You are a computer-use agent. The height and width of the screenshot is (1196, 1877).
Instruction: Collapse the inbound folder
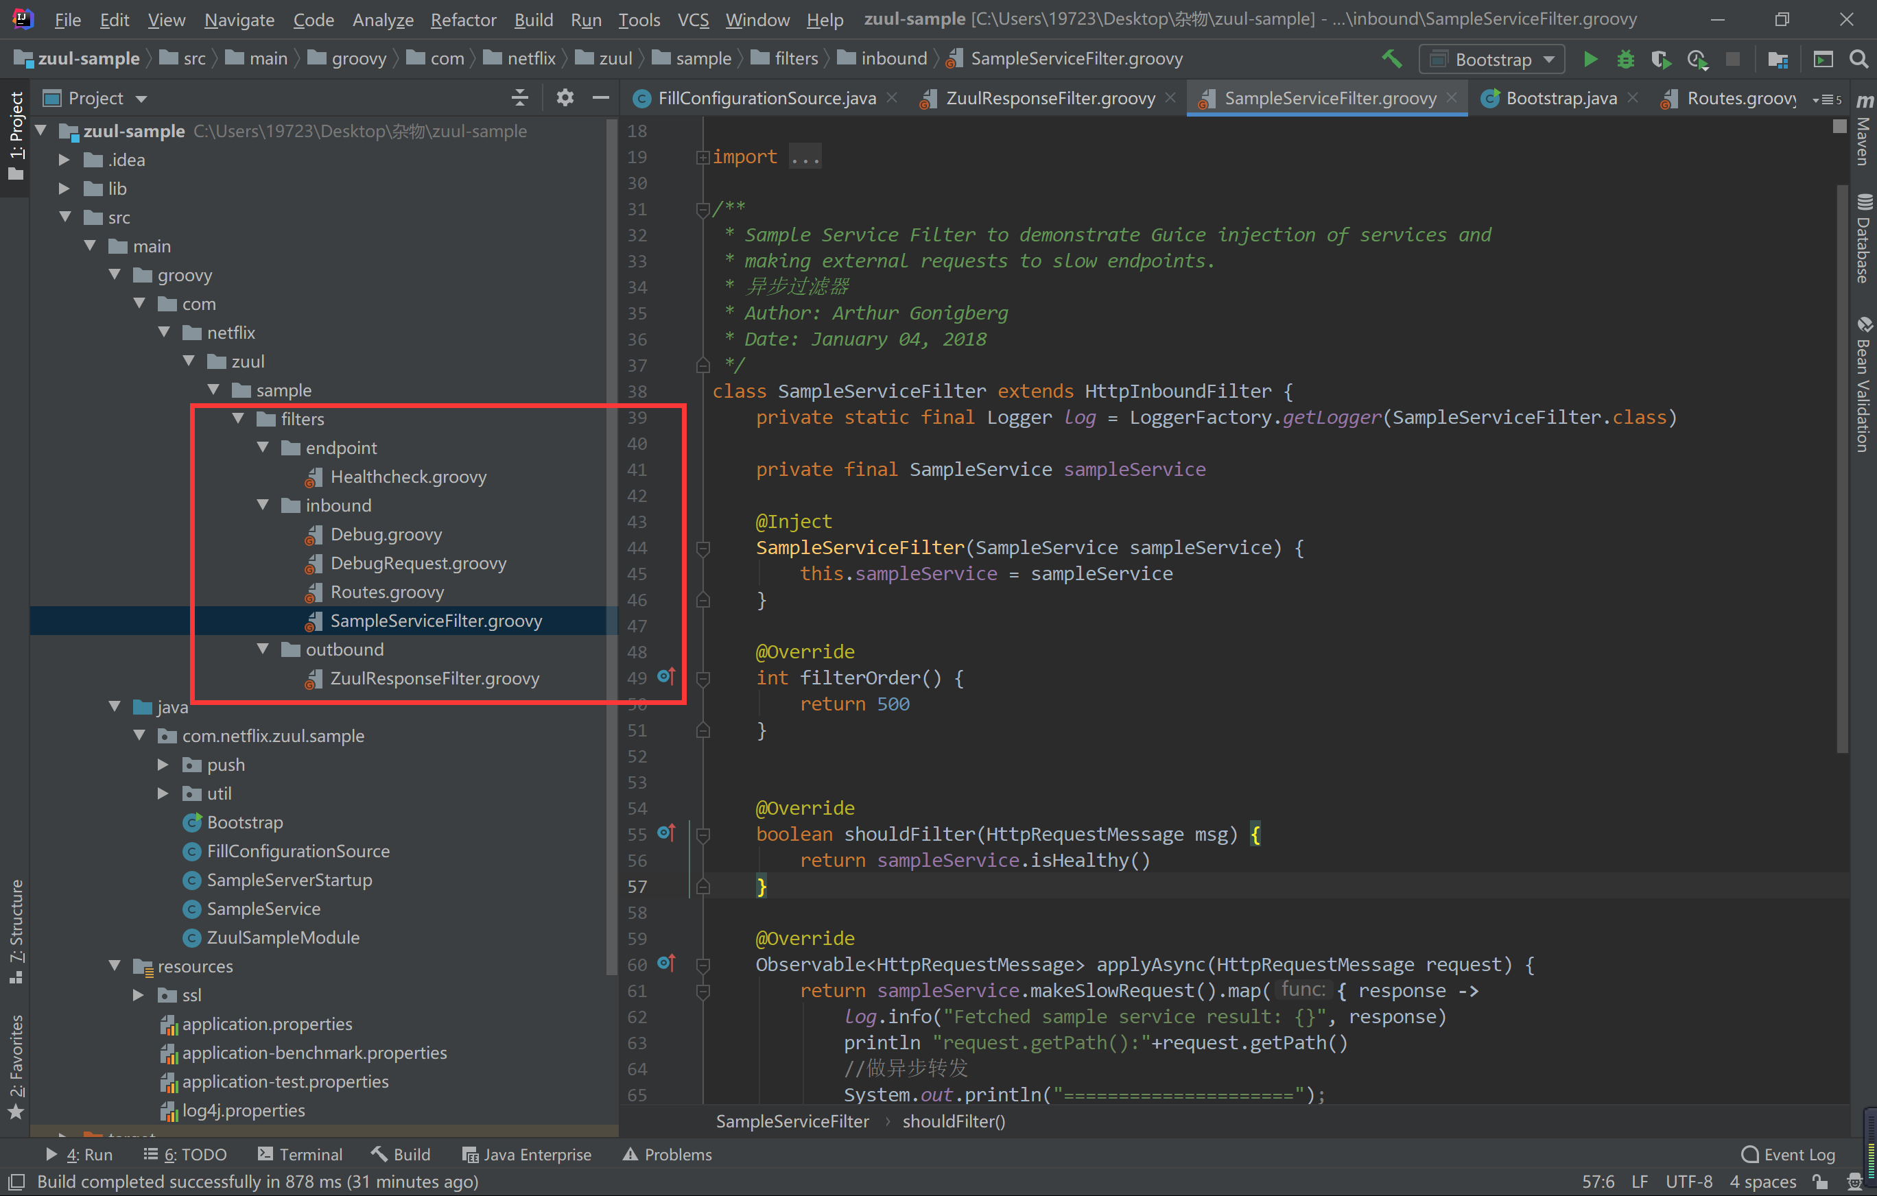(263, 505)
